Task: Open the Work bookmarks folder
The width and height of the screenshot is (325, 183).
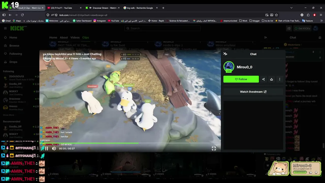Action: point(243,21)
